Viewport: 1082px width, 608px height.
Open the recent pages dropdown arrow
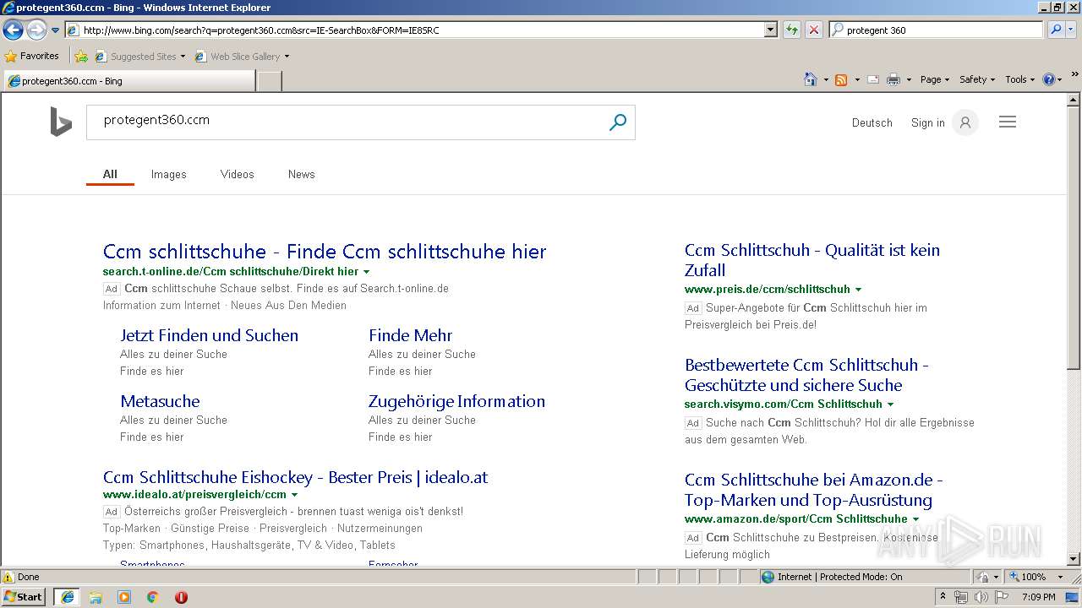55,30
